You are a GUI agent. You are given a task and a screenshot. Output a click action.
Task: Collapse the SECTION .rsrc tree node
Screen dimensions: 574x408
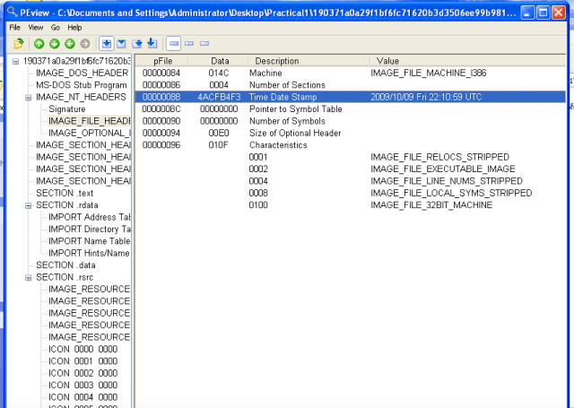(28, 277)
